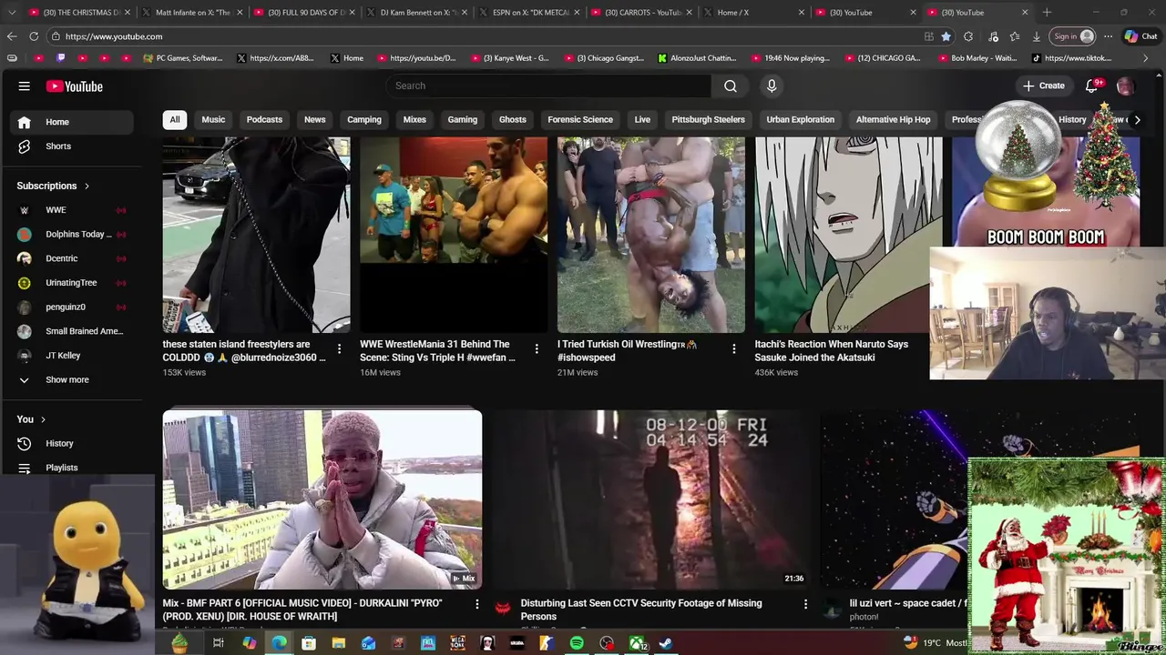1166x655 pixels.
Task: Expand Show more subscriptions
Action: [68, 379]
